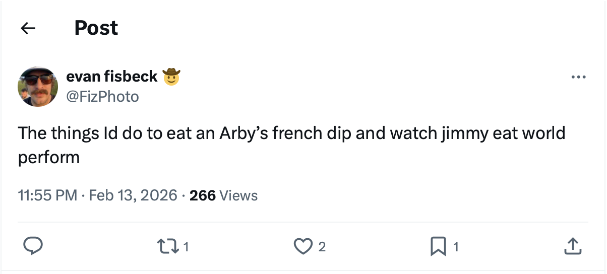The width and height of the screenshot is (607, 274).
Task: Select the Feb 13, 2026 date
Action: [133, 195]
